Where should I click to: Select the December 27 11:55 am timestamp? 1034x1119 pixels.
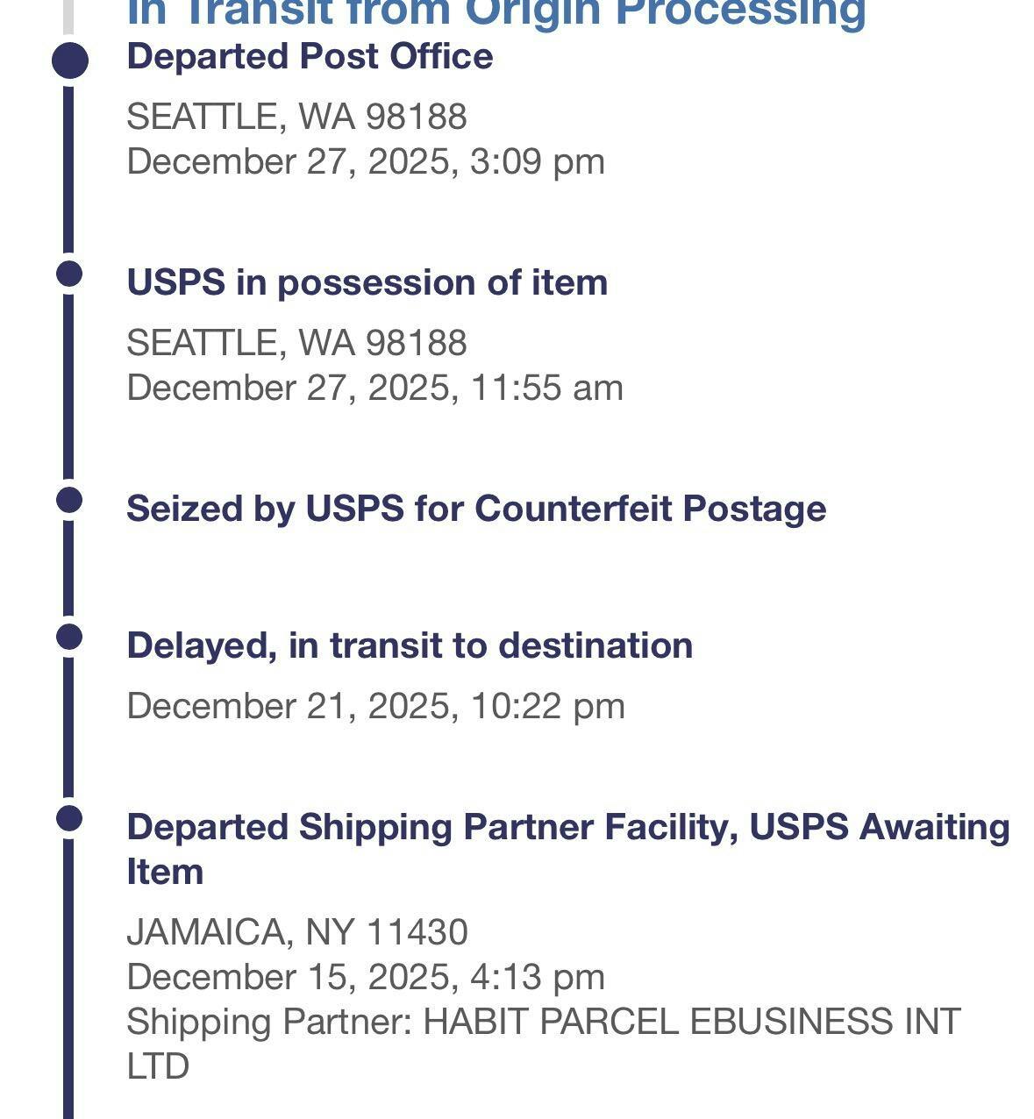coord(374,388)
